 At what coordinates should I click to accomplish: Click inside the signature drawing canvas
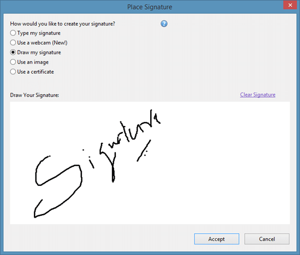pos(150,163)
